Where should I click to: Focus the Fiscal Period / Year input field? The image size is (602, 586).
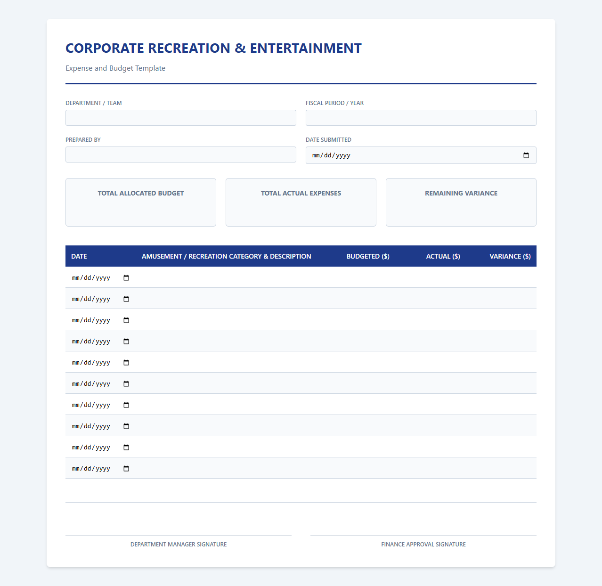(421, 118)
